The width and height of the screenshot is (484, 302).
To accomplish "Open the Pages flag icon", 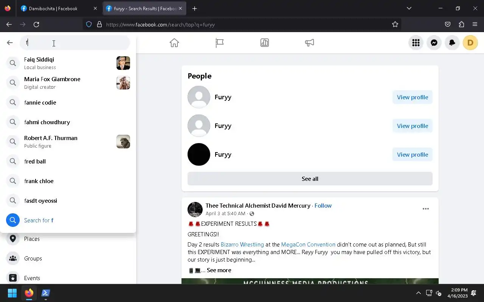I will [x=219, y=43].
